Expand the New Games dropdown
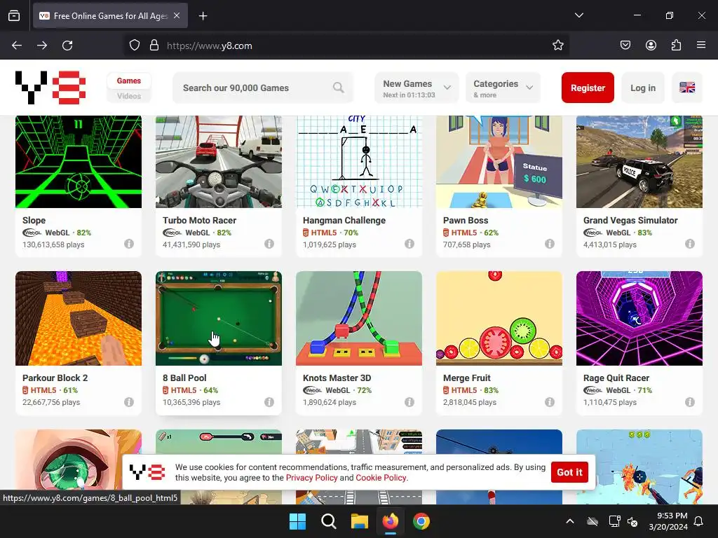The image size is (718, 538). pyautogui.click(x=416, y=88)
